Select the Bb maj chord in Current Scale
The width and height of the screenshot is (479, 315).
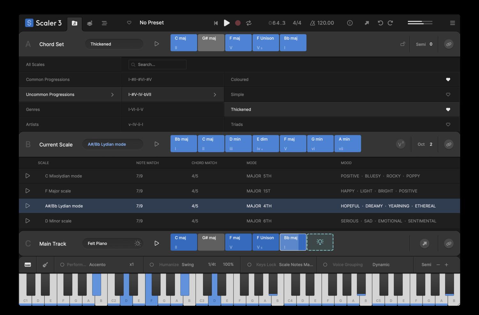click(184, 143)
